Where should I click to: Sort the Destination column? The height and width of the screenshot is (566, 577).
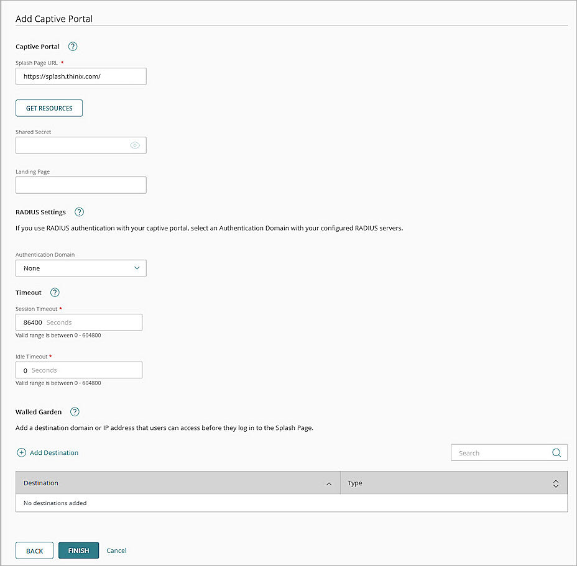329,483
